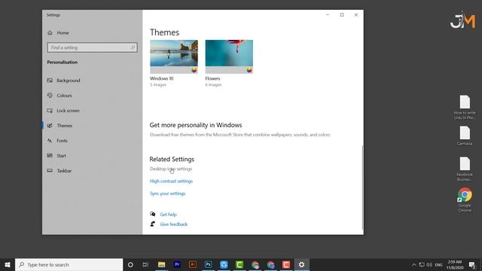Click the Give feedback person icon
482x271 pixels.
click(152, 224)
